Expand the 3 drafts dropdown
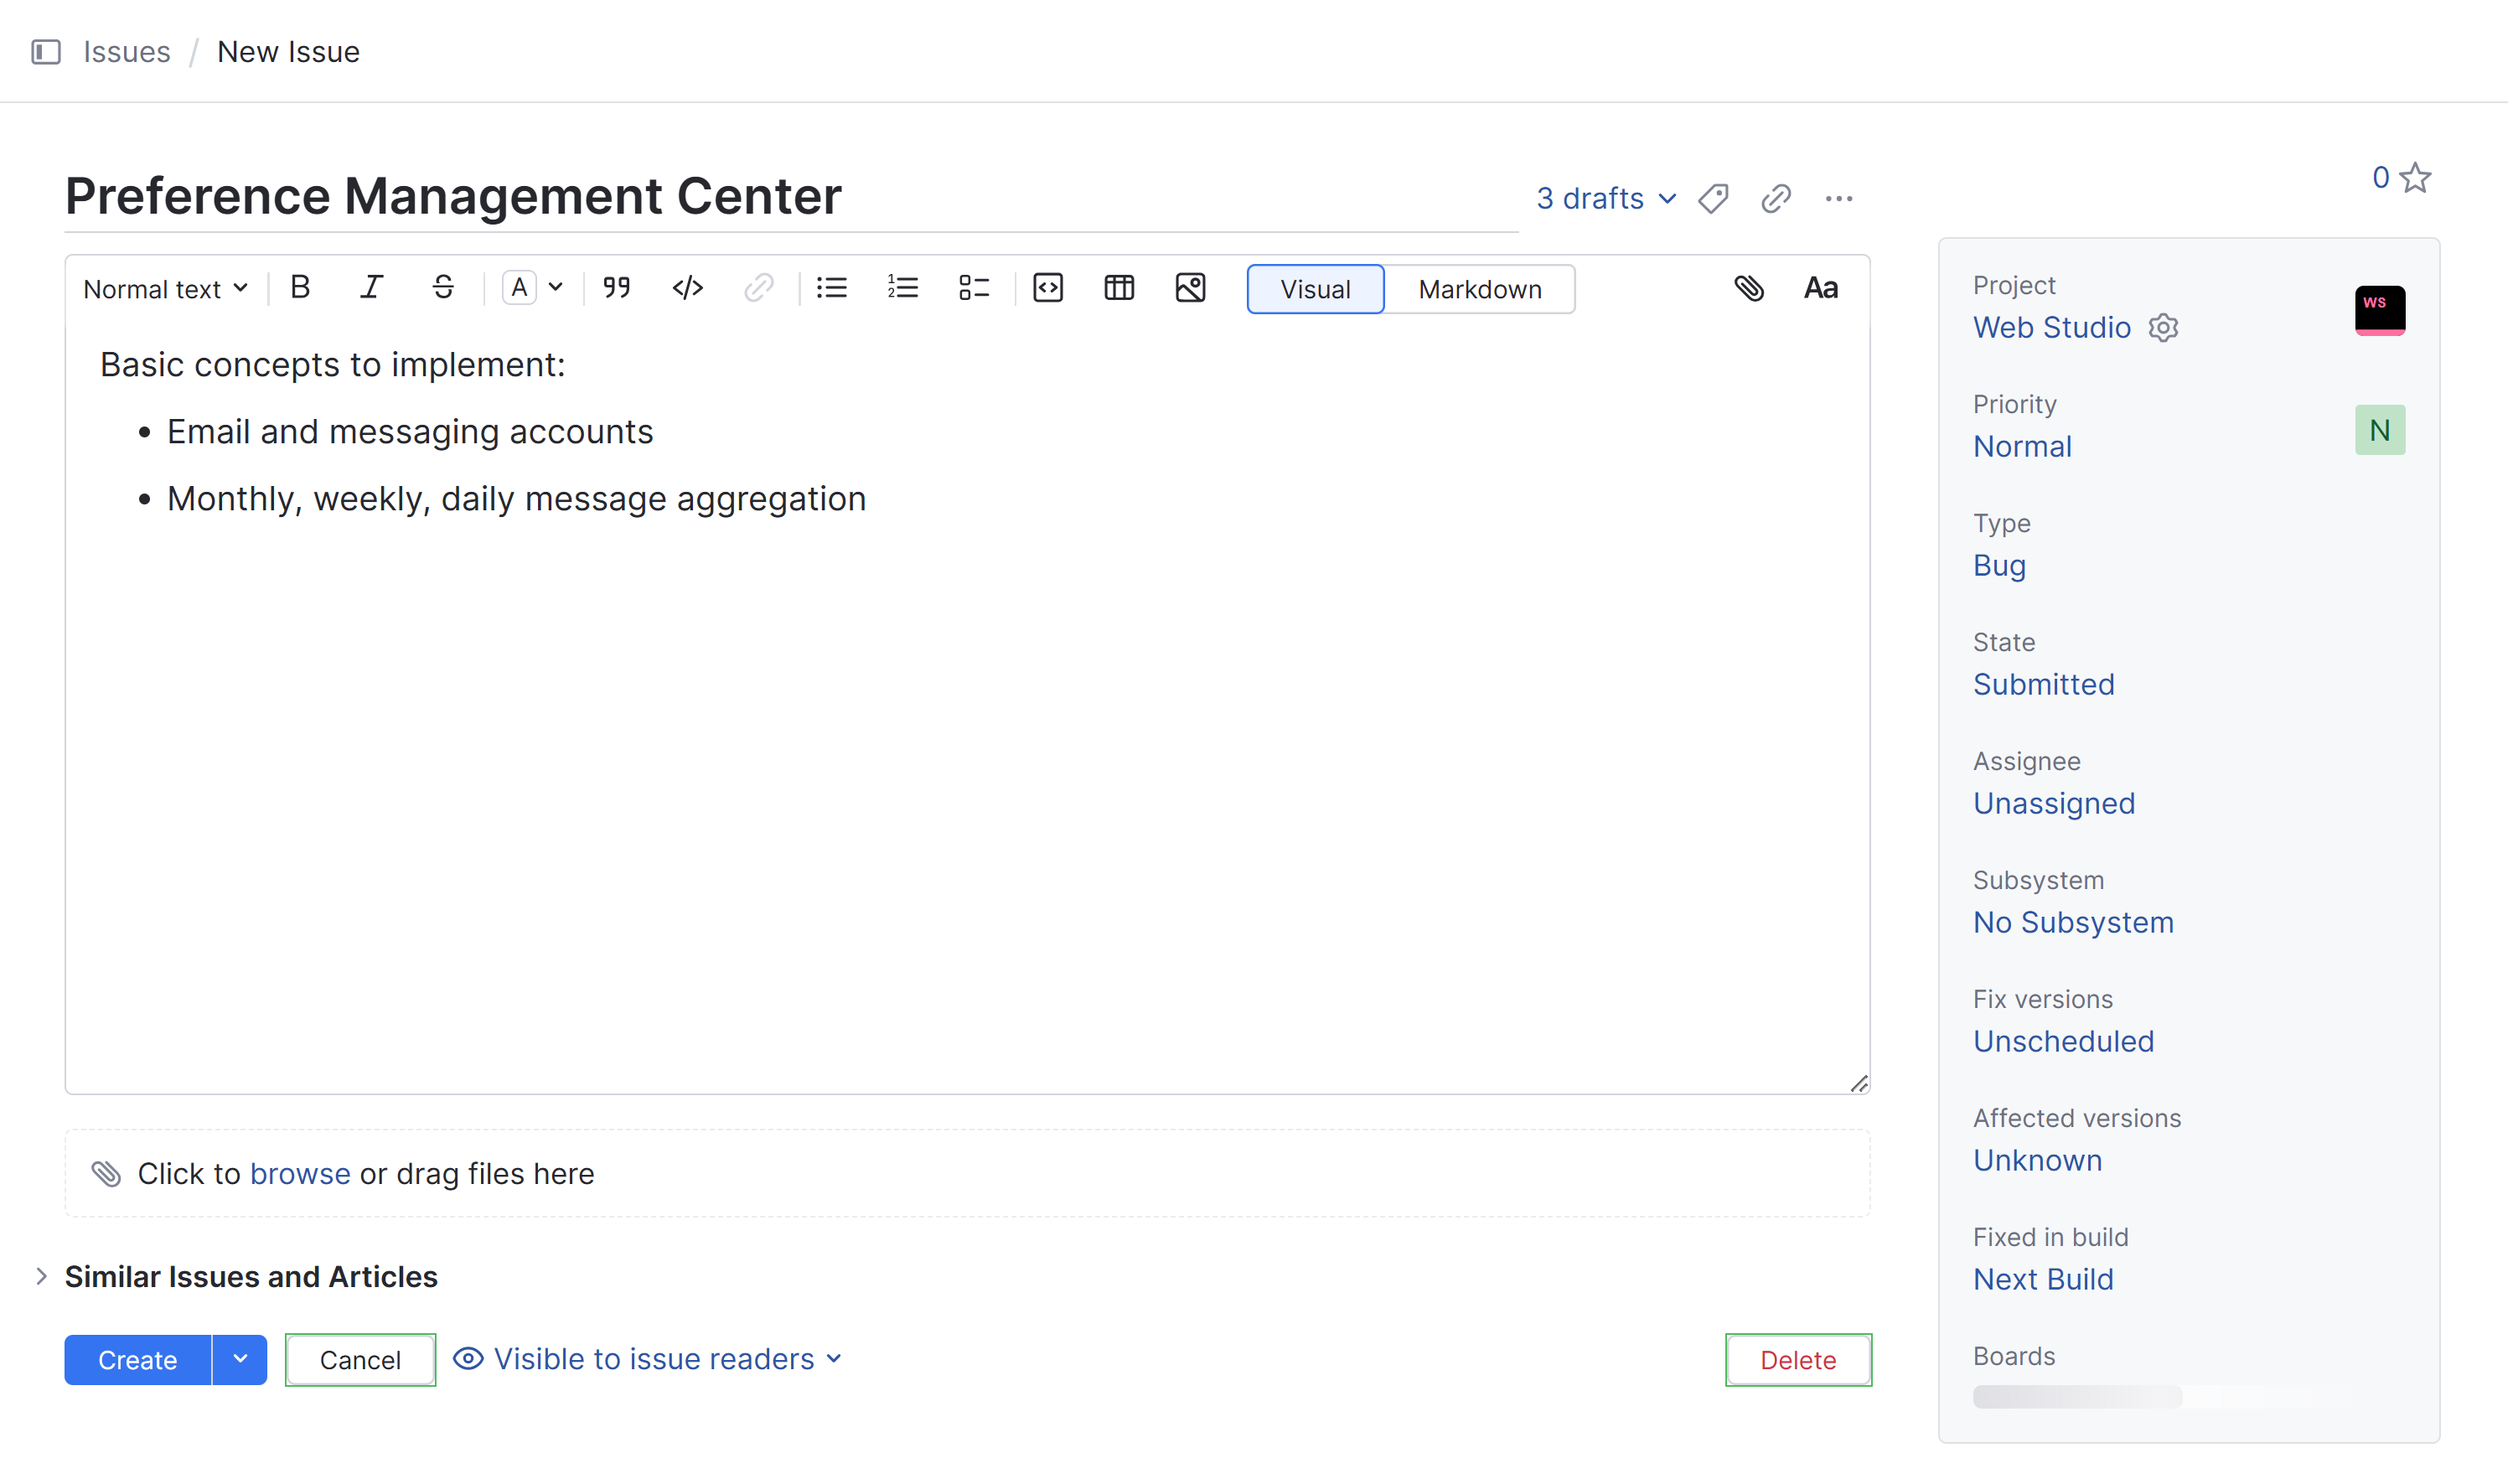 (1606, 199)
